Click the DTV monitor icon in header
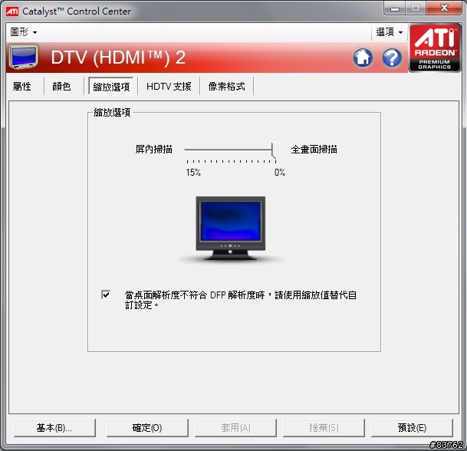This screenshot has height=451, width=467. (x=23, y=57)
